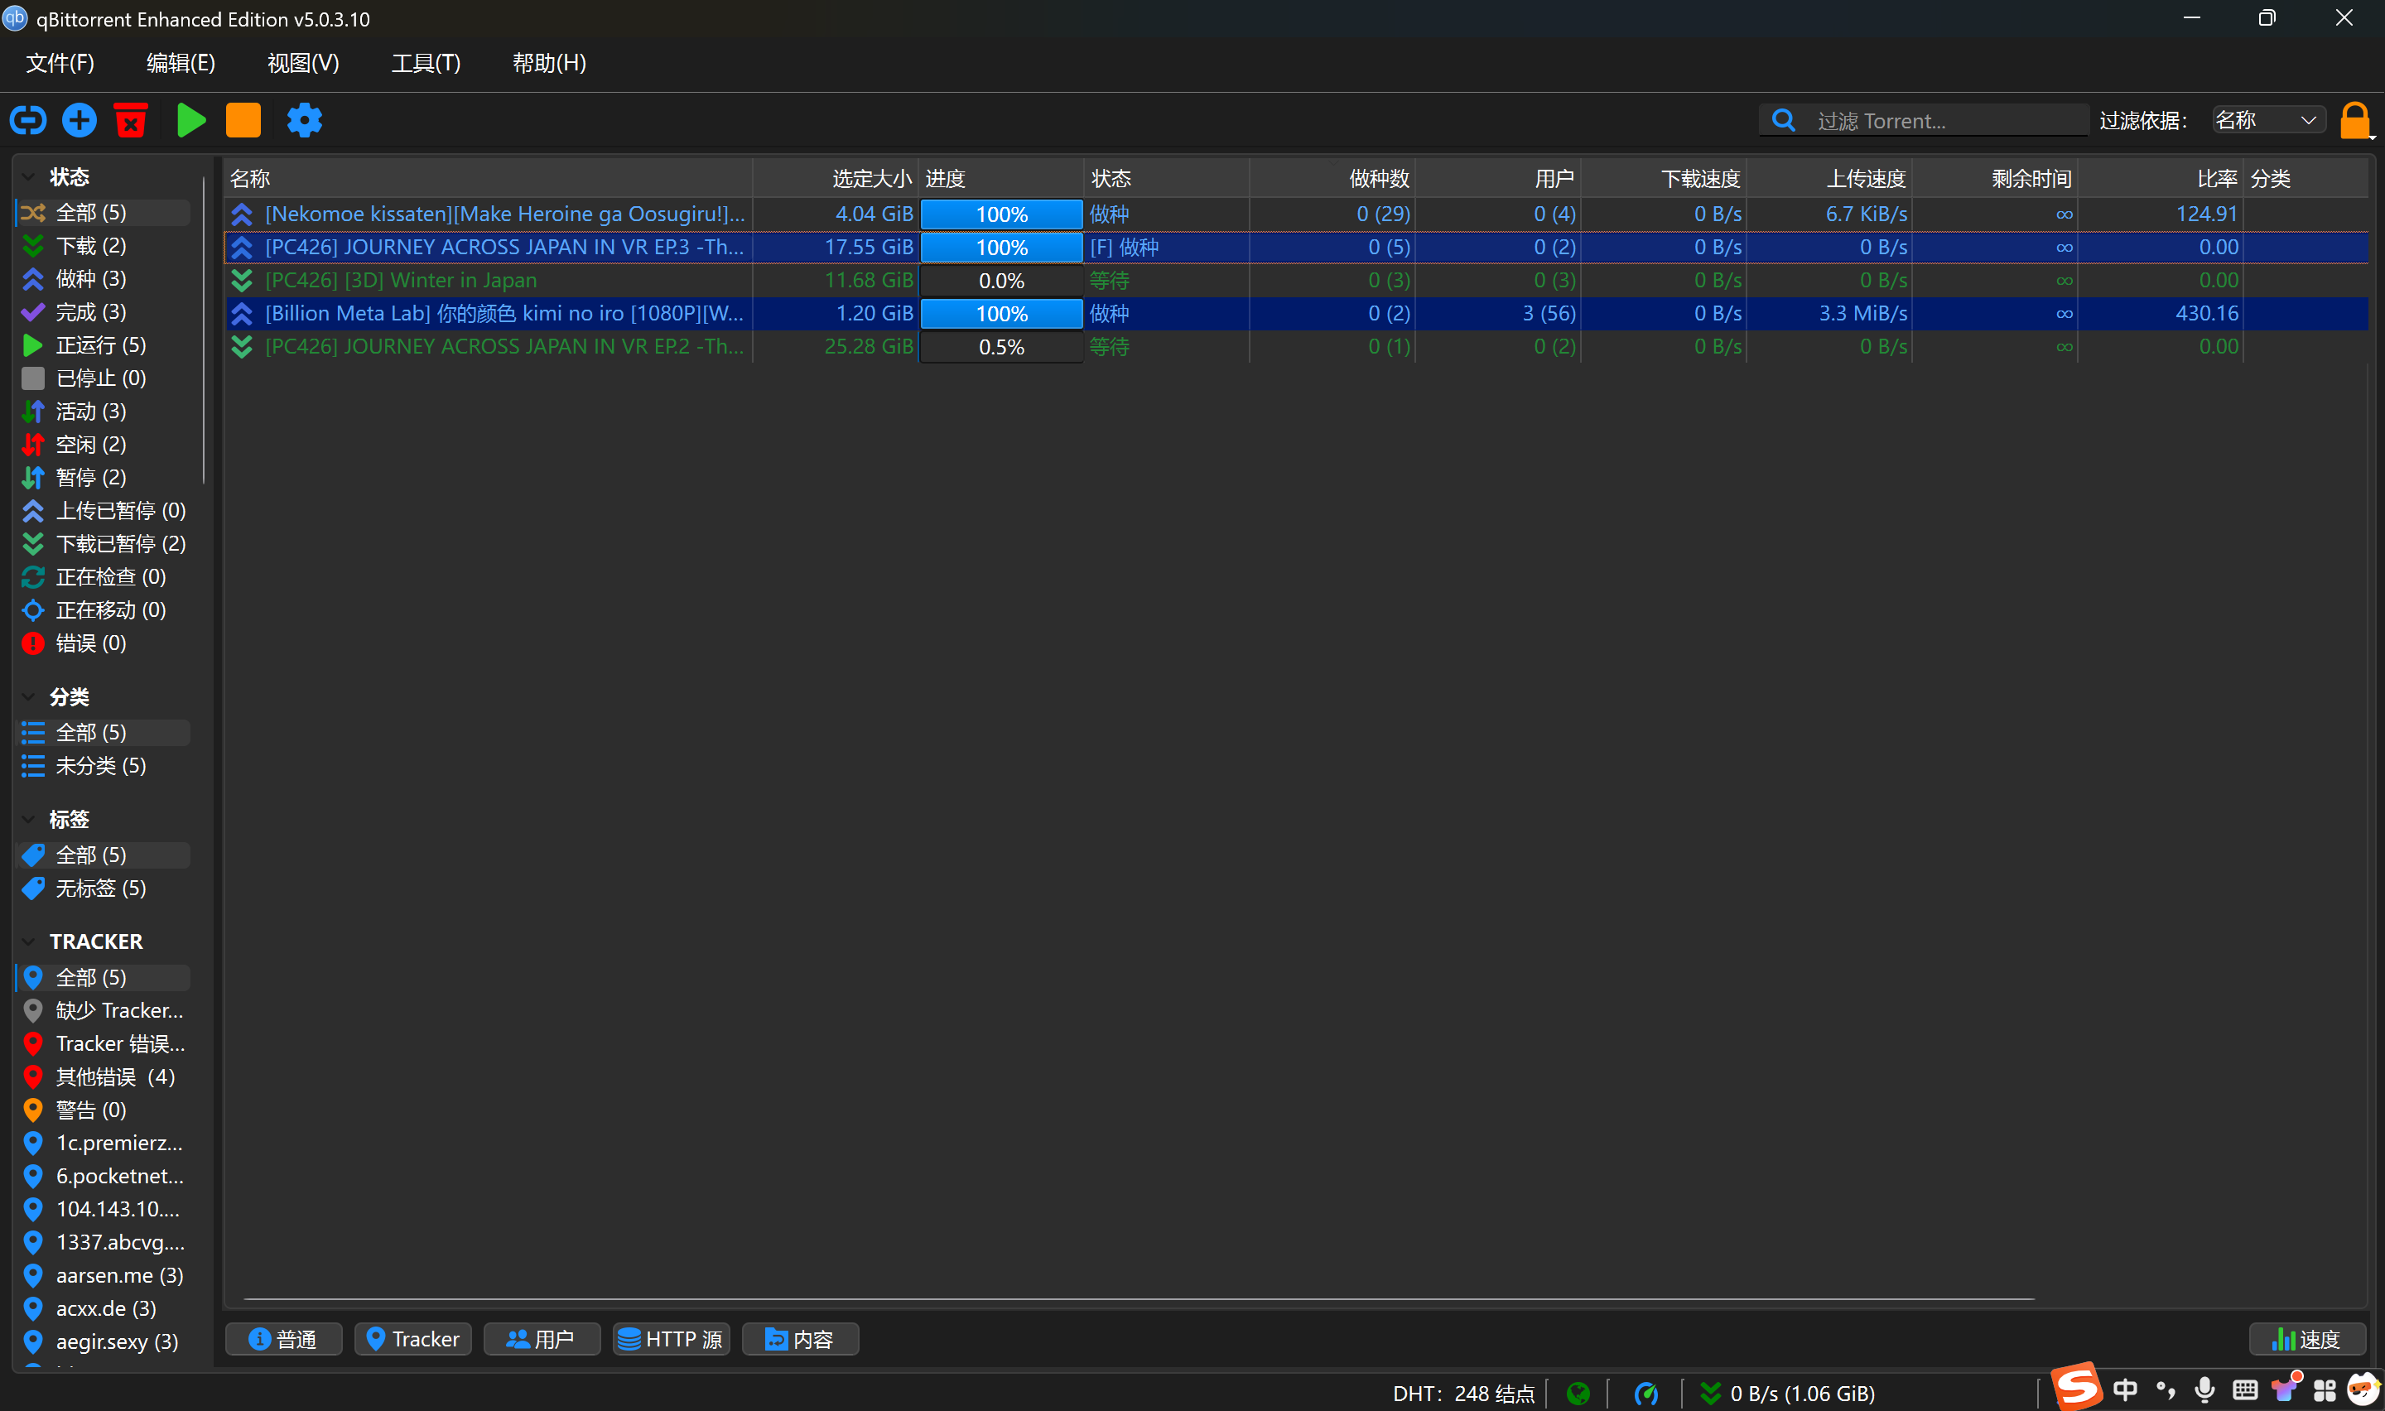The width and height of the screenshot is (2385, 1411).
Task: Filter by 上传已暂停 (0) status
Action: [104, 511]
